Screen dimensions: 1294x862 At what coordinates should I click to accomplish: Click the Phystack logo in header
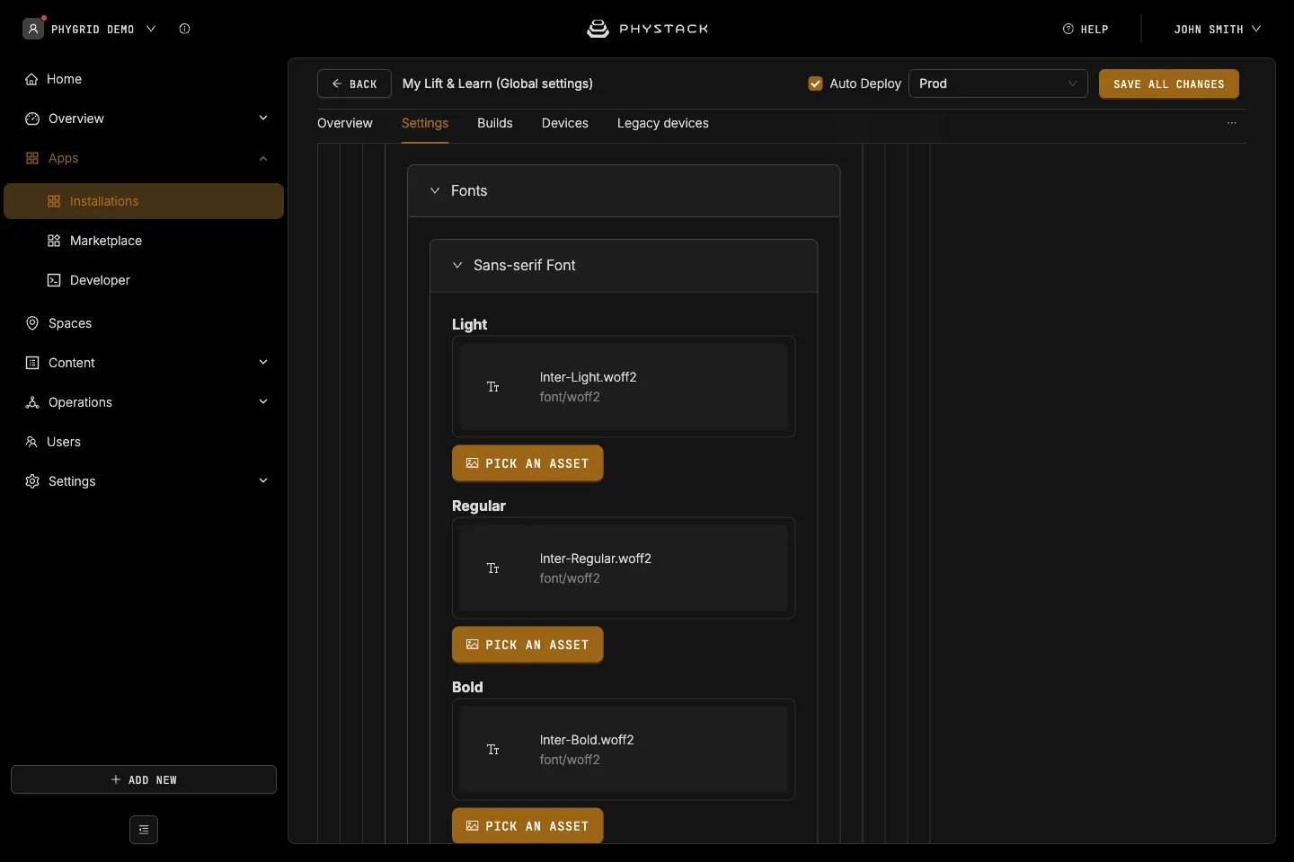pos(647,29)
